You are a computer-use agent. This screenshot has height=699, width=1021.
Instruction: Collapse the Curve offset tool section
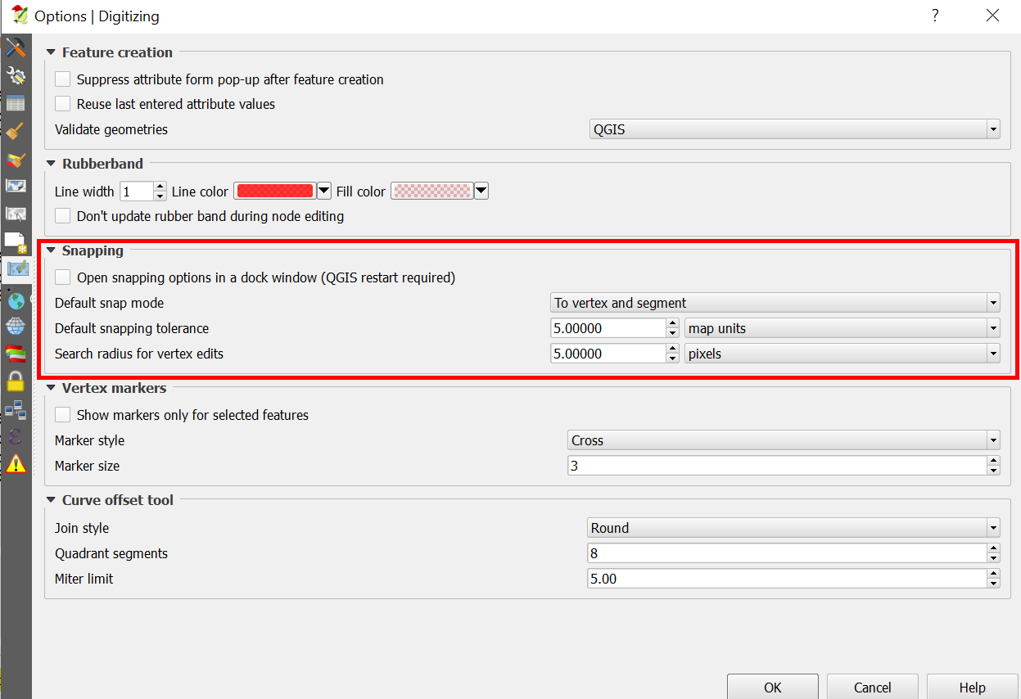tap(52, 500)
